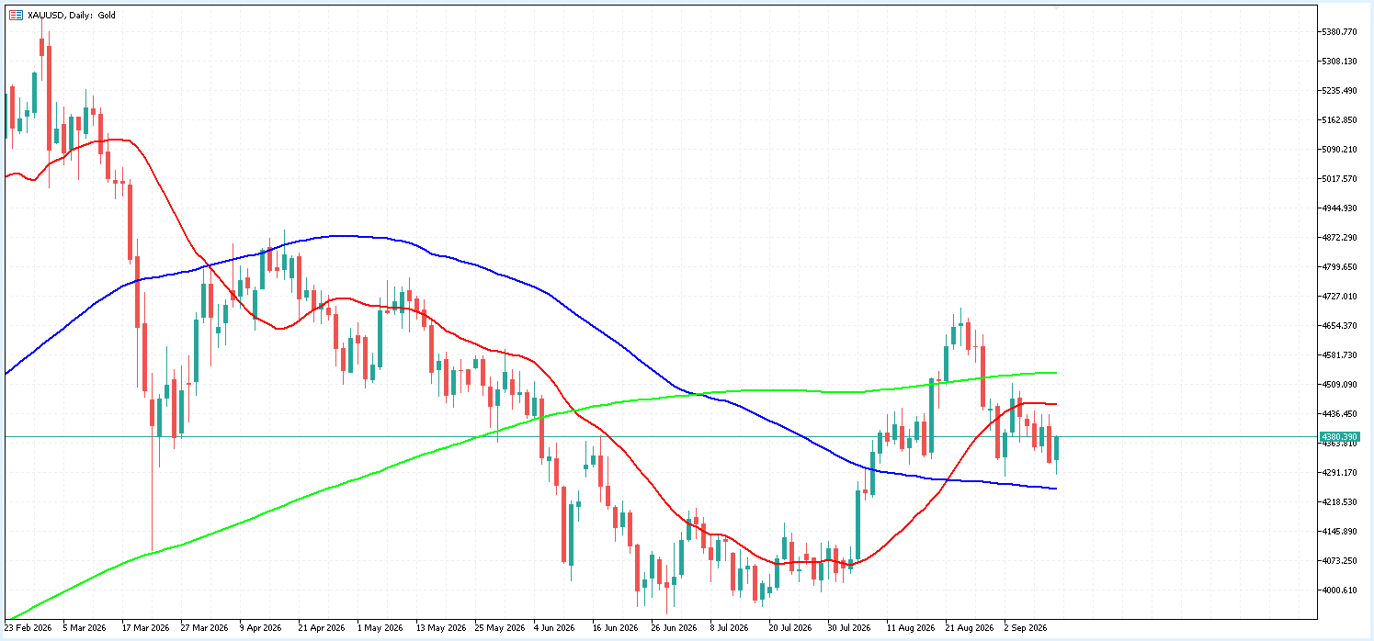Click the 25 May 2026 date label
Viewport: 1374px width, 641px height.
pyautogui.click(x=498, y=629)
